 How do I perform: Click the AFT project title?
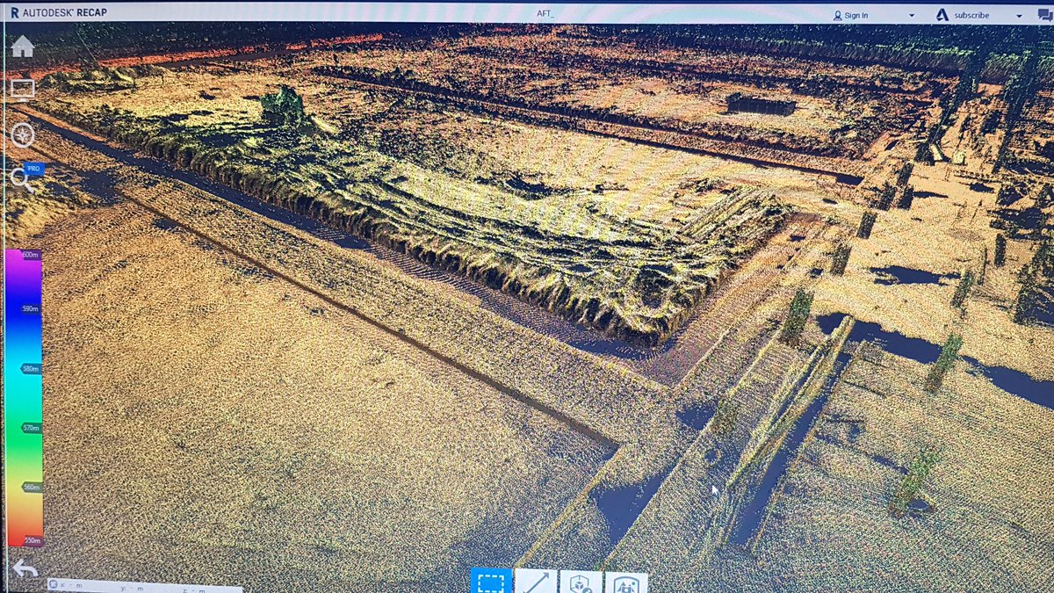pyautogui.click(x=547, y=13)
